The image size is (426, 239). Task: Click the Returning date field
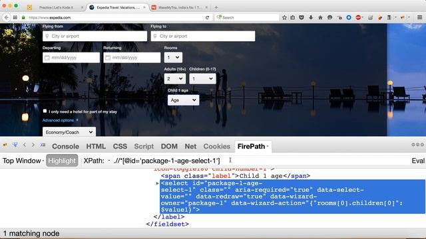(x=132, y=58)
